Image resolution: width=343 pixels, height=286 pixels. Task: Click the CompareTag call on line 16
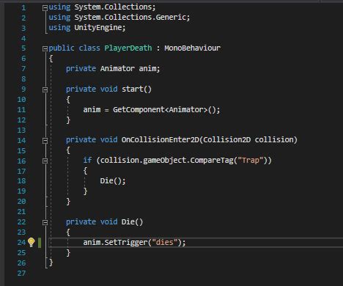(212, 161)
